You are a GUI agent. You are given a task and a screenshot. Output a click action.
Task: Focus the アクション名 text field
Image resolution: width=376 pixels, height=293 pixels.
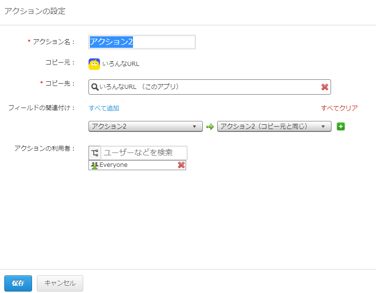pos(142,42)
